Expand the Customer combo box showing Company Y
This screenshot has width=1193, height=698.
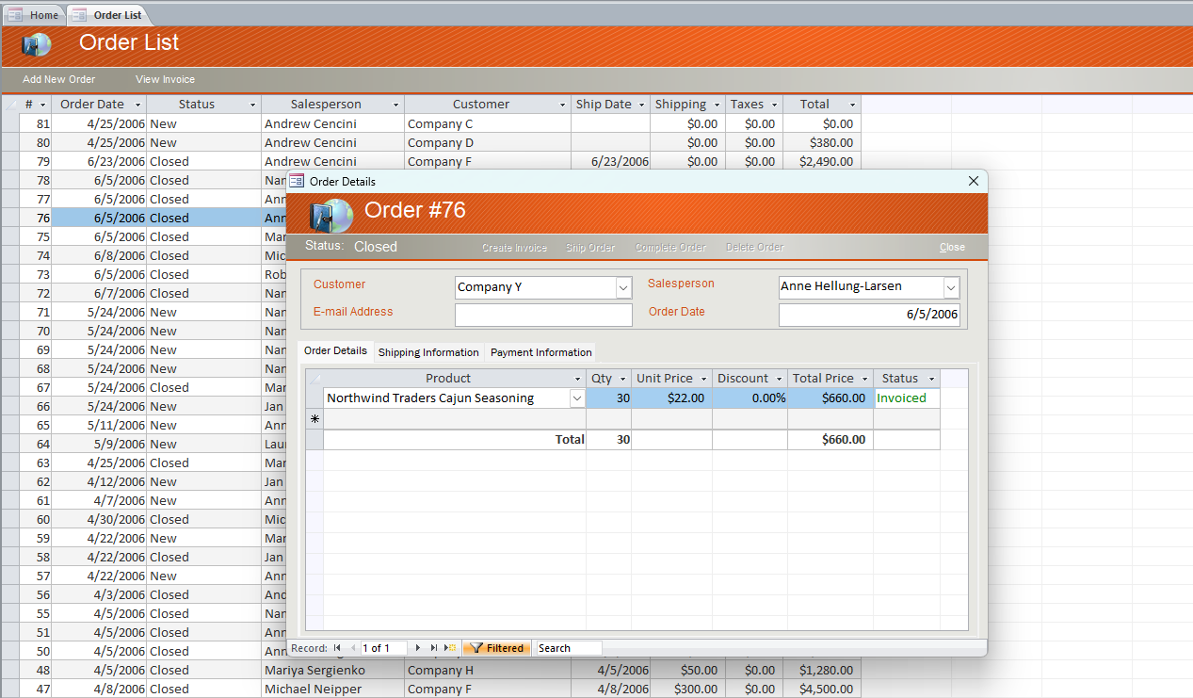(623, 287)
